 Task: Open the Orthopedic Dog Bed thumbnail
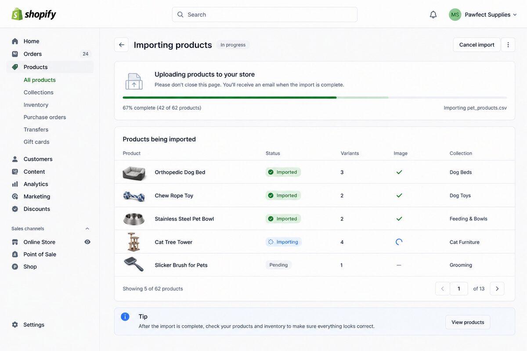(x=134, y=172)
